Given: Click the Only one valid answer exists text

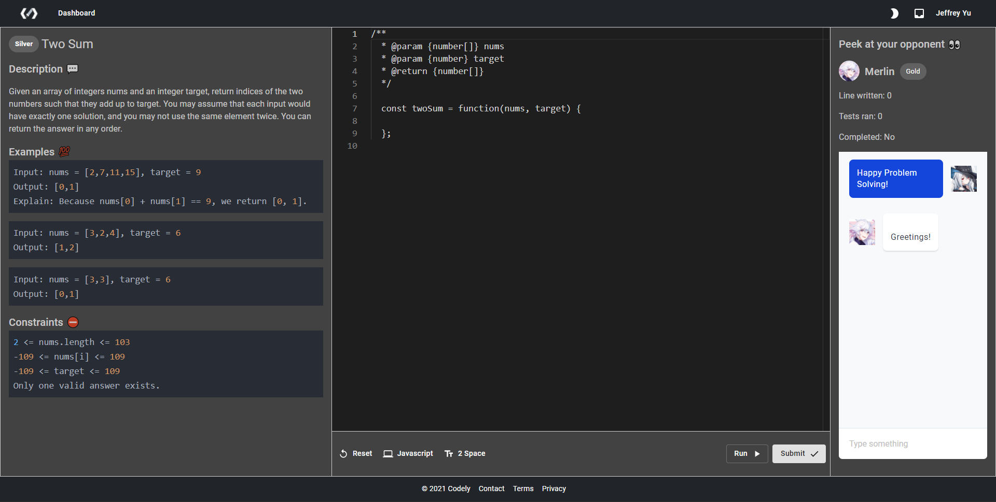Looking at the screenshot, I should 86,386.
